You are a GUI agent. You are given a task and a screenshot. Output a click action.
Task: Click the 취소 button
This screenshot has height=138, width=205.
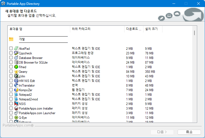(x=189, y=132)
